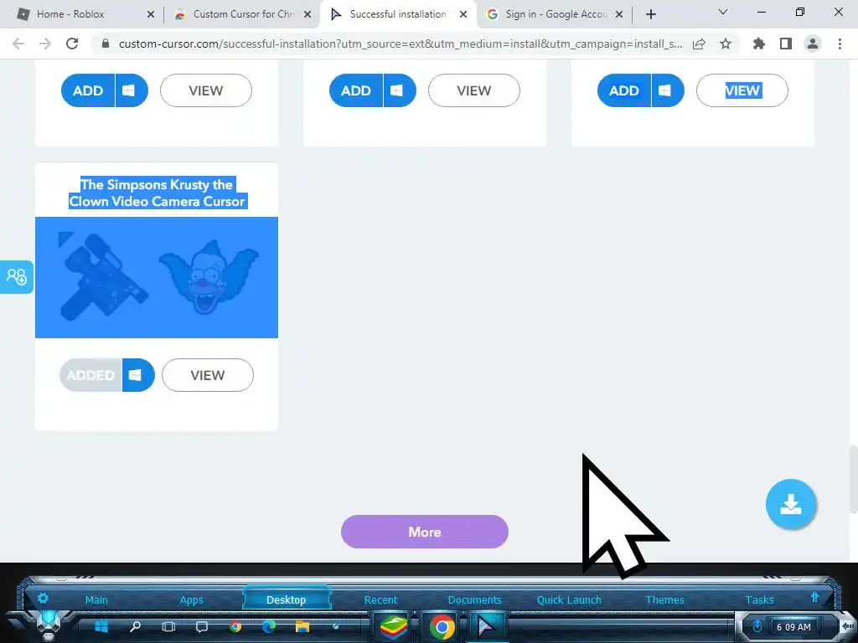Open BlueStacks from the dock
This screenshot has height=643, width=858.
click(x=394, y=626)
